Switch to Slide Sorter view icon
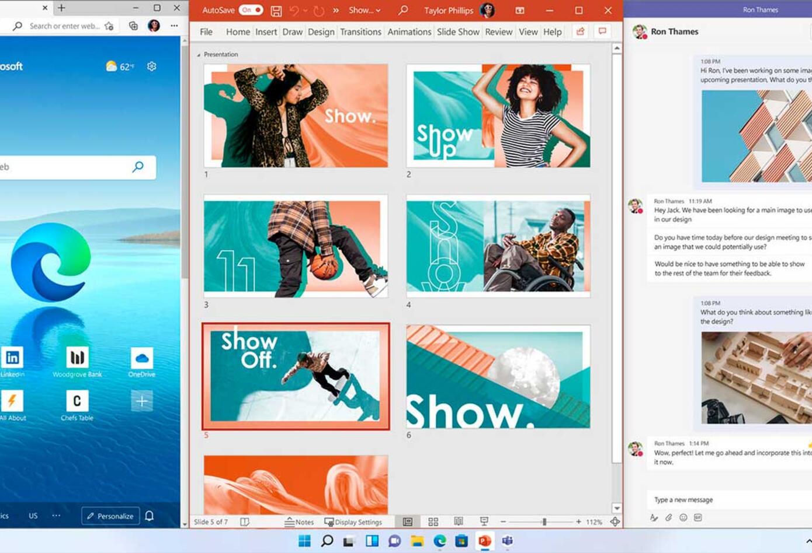Viewport: 812px width, 553px height. point(433,521)
